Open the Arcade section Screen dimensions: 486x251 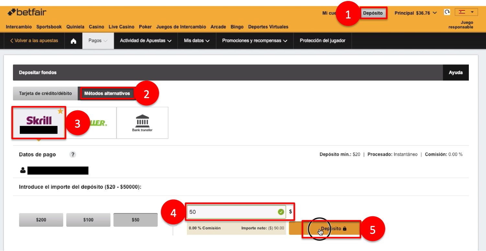(218, 27)
